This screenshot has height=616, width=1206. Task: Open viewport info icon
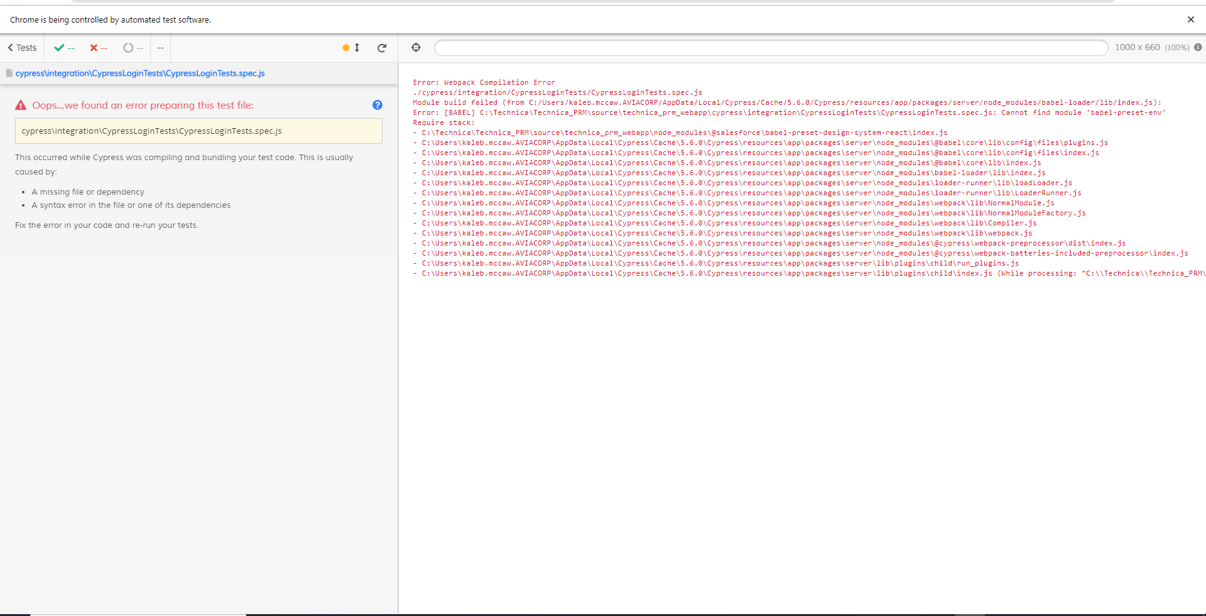click(1198, 47)
